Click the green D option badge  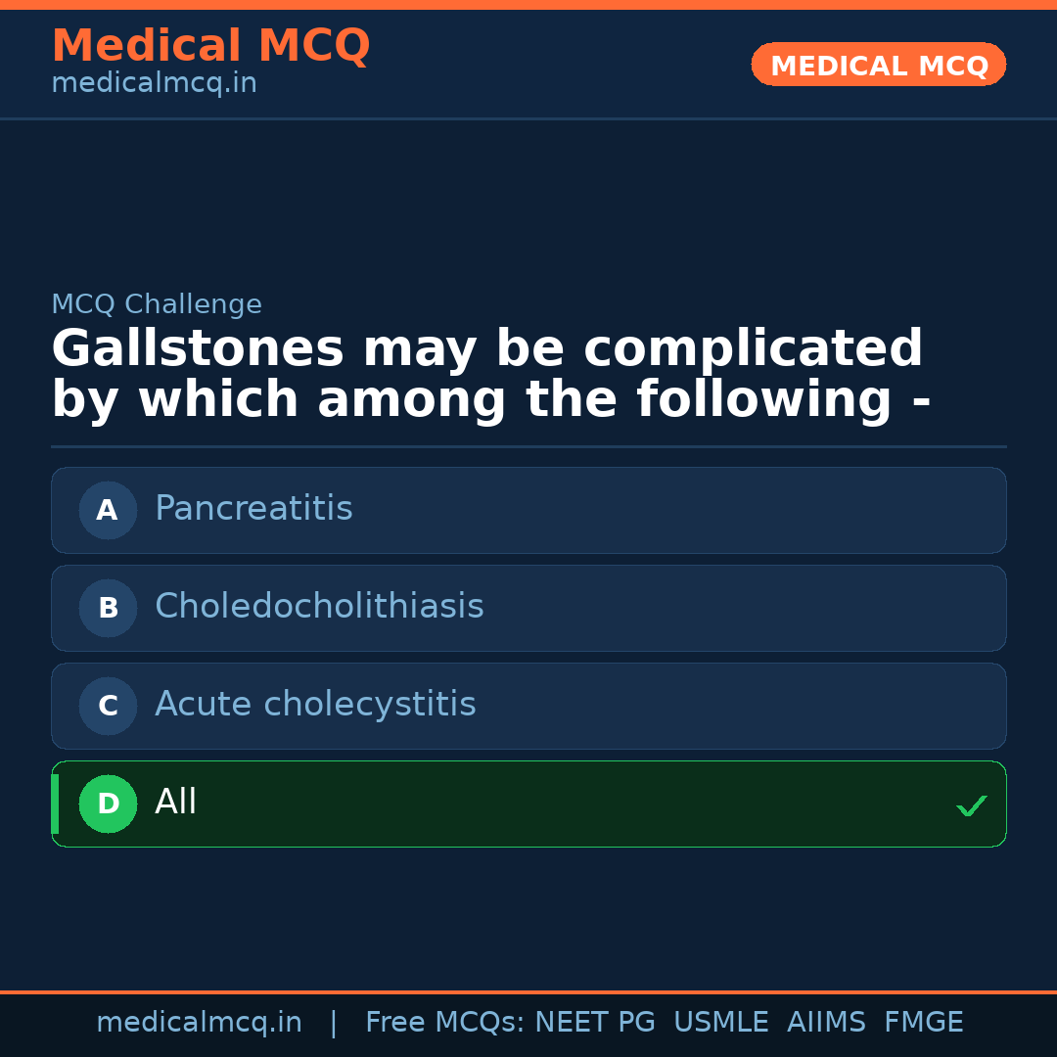(108, 804)
